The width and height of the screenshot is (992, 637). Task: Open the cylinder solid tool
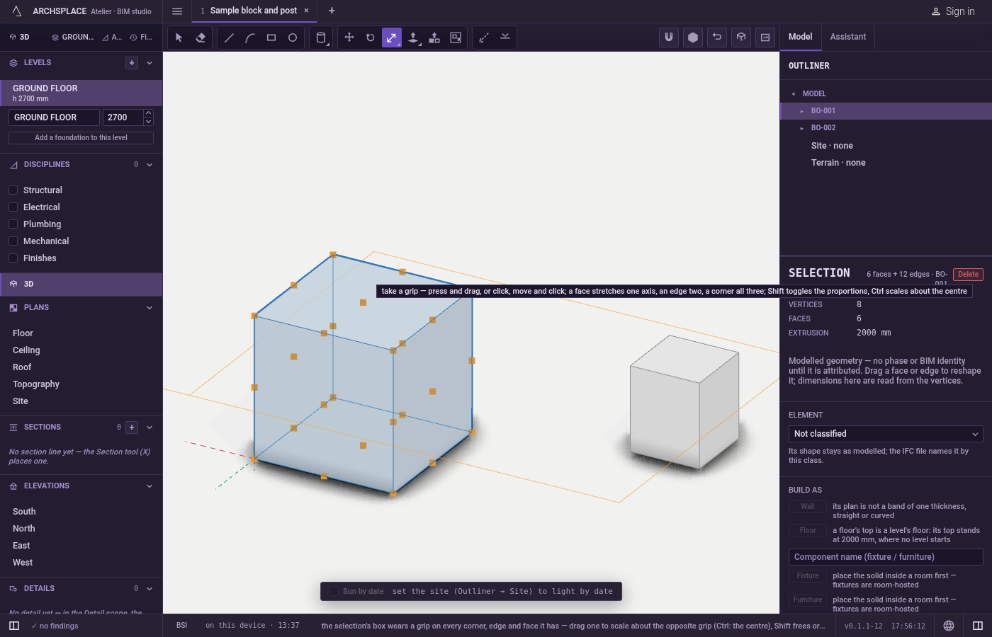tap(321, 38)
